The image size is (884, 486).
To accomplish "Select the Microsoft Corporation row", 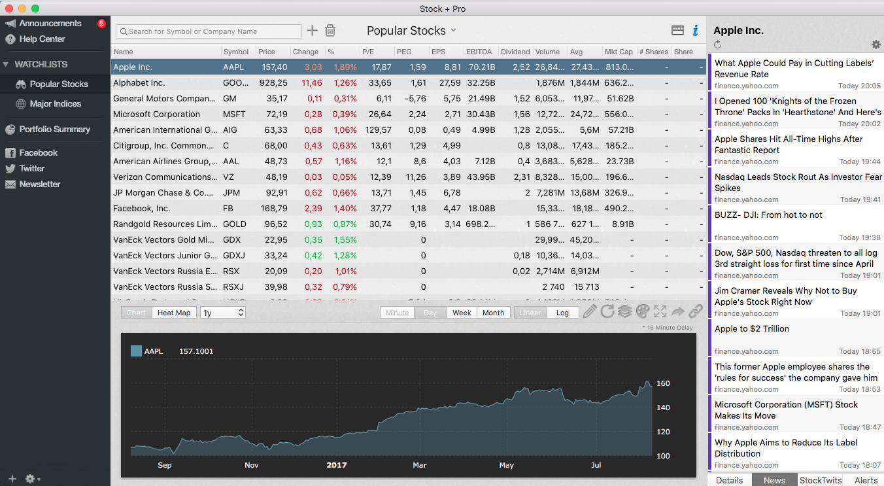I will [409, 114].
